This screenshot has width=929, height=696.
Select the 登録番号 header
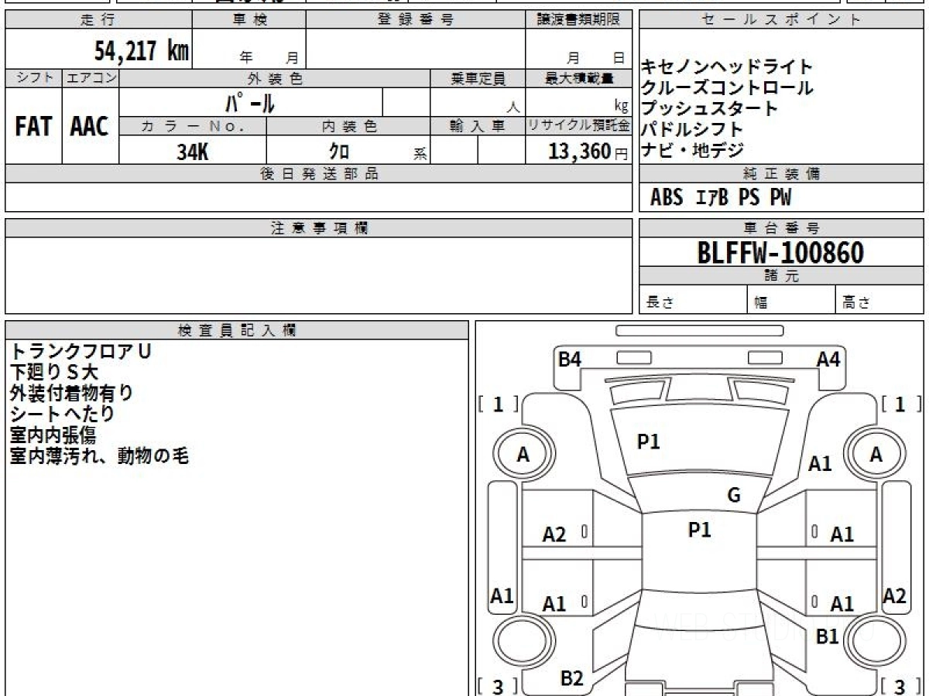(415, 20)
